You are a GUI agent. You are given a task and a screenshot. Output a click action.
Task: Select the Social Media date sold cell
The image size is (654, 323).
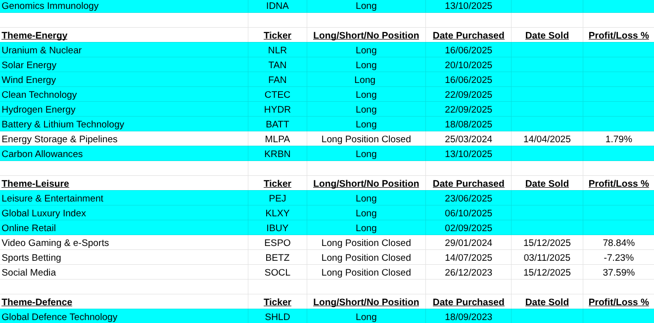tap(547, 273)
